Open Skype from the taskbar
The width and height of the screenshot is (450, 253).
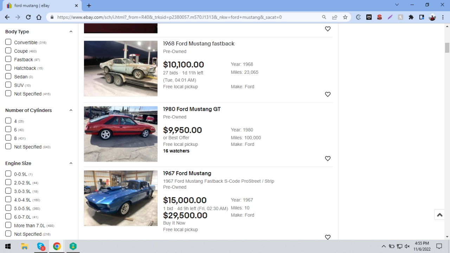pyautogui.click(x=41, y=246)
